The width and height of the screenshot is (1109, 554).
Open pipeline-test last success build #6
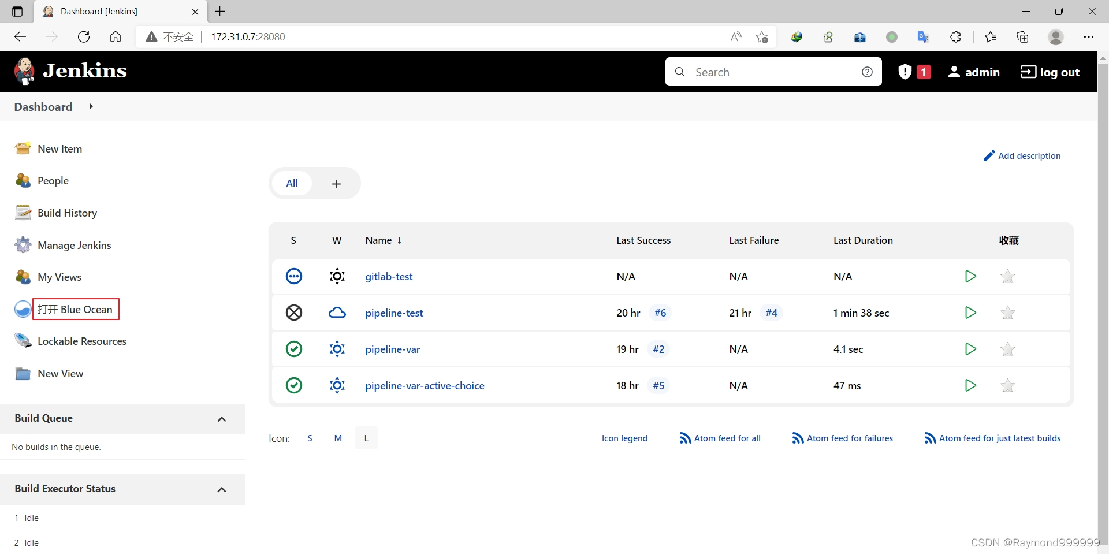660,313
